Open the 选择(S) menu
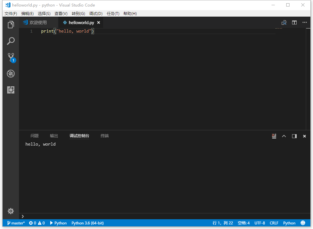Screen dimensions: 313x229 [x=44, y=14]
